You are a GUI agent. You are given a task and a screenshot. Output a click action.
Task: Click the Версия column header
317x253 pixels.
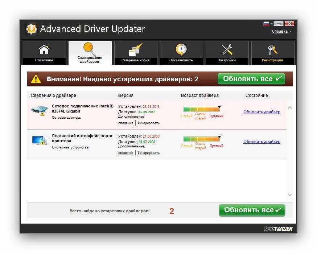pos(126,95)
